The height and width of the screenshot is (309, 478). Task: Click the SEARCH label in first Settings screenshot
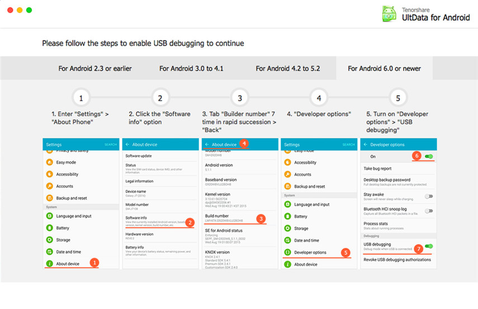tap(111, 144)
